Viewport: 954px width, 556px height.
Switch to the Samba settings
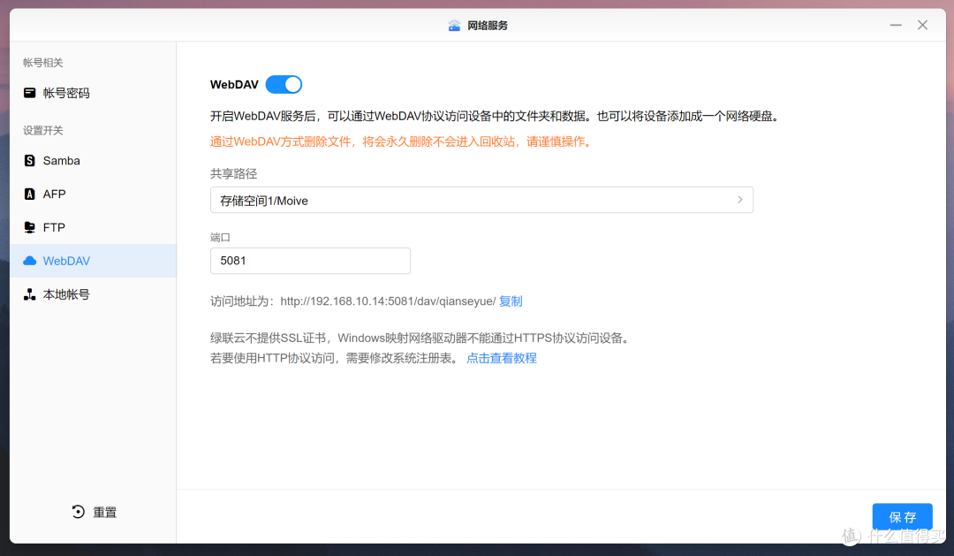93,160
